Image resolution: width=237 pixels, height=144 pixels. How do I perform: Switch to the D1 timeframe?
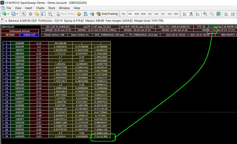[x=163, y=14]
